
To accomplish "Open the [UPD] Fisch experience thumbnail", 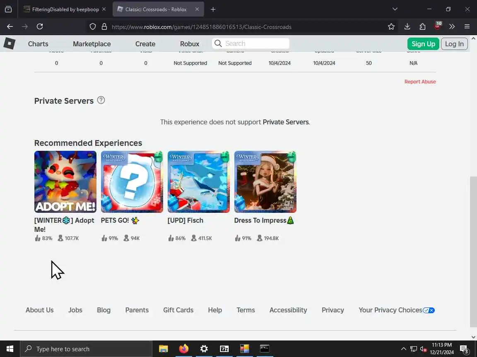I will 198,181.
